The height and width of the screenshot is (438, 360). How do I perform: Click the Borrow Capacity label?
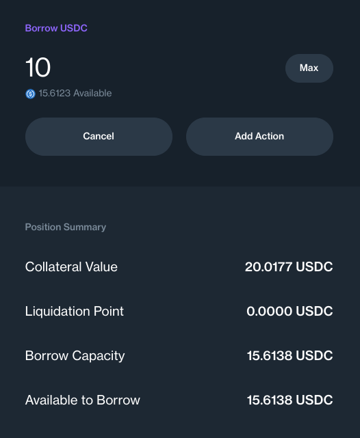click(x=75, y=356)
